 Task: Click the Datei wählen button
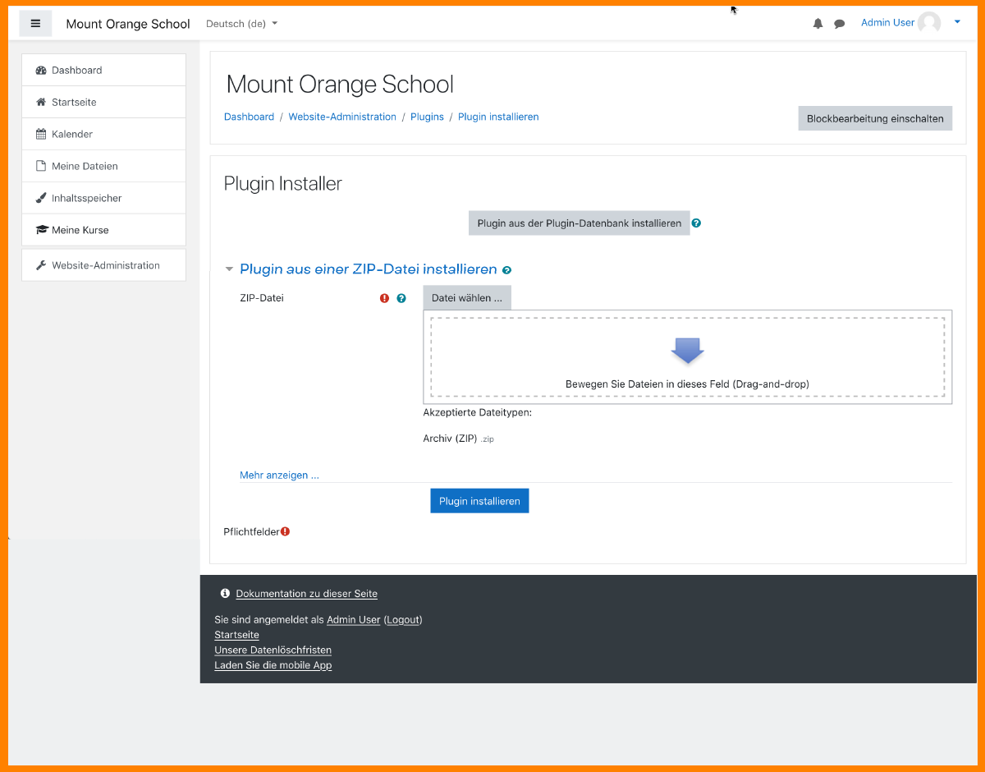click(466, 298)
